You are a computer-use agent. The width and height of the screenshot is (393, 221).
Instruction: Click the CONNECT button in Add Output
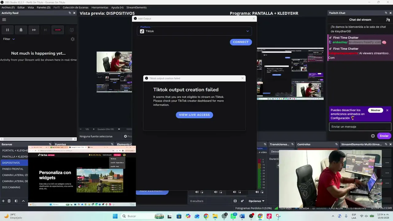(x=241, y=42)
